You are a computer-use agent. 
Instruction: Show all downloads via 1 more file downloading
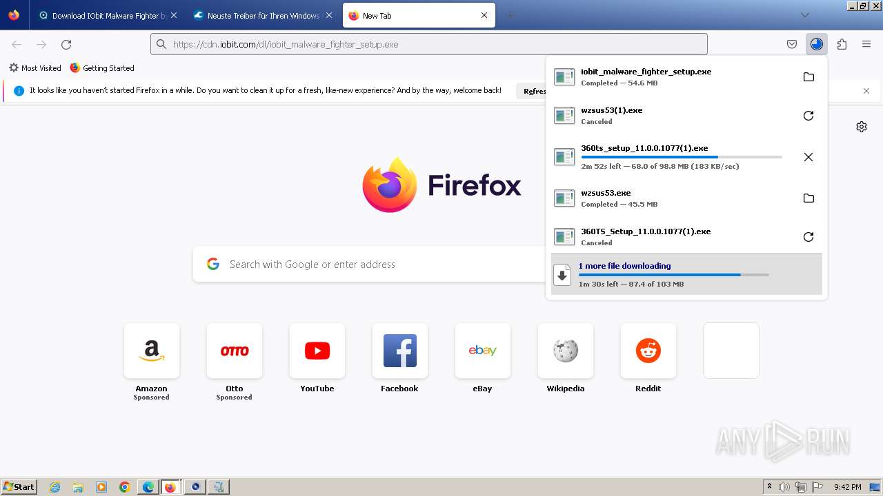(x=686, y=274)
